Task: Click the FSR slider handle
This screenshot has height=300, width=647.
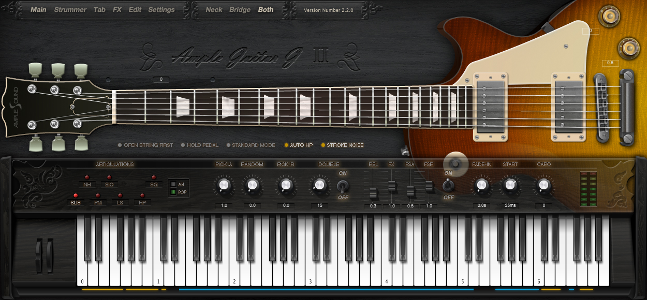Action: click(429, 185)
